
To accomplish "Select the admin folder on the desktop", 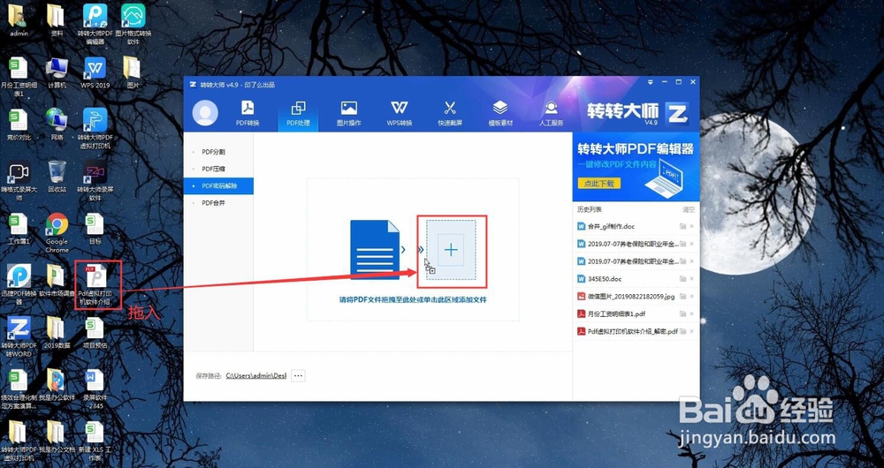I will pyautogui.click(x=19, y=19).
